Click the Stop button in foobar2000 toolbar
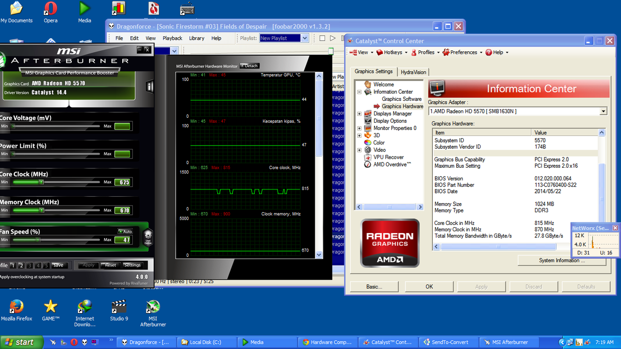The width and height of the screenshot is (621, 349). click(322, 38)
